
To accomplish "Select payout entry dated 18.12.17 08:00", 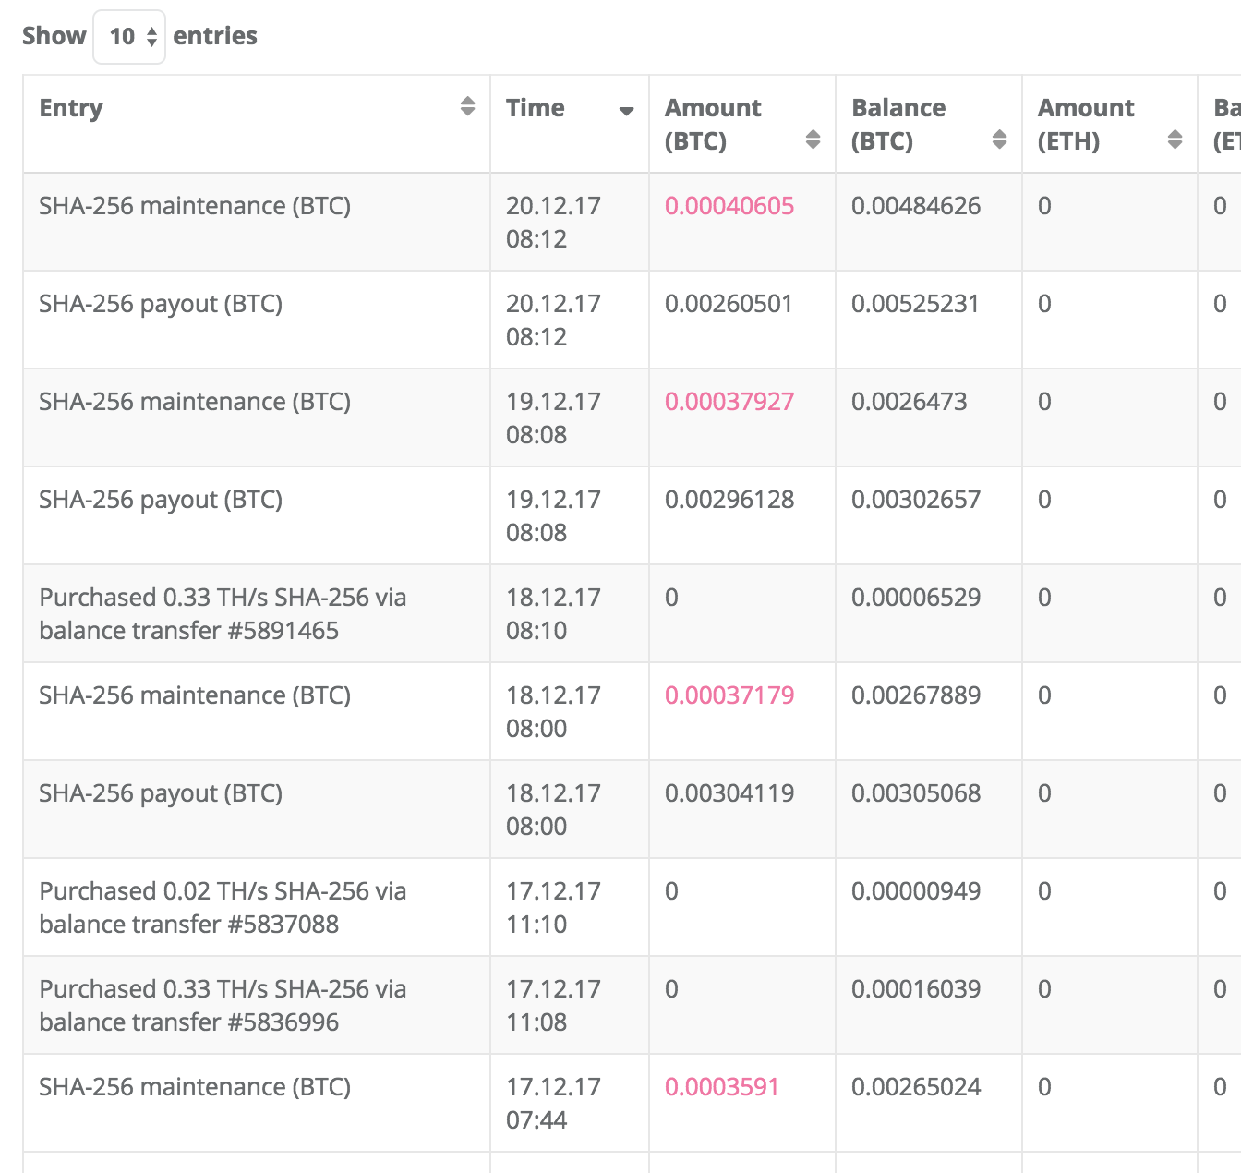I will coord(161,793).
